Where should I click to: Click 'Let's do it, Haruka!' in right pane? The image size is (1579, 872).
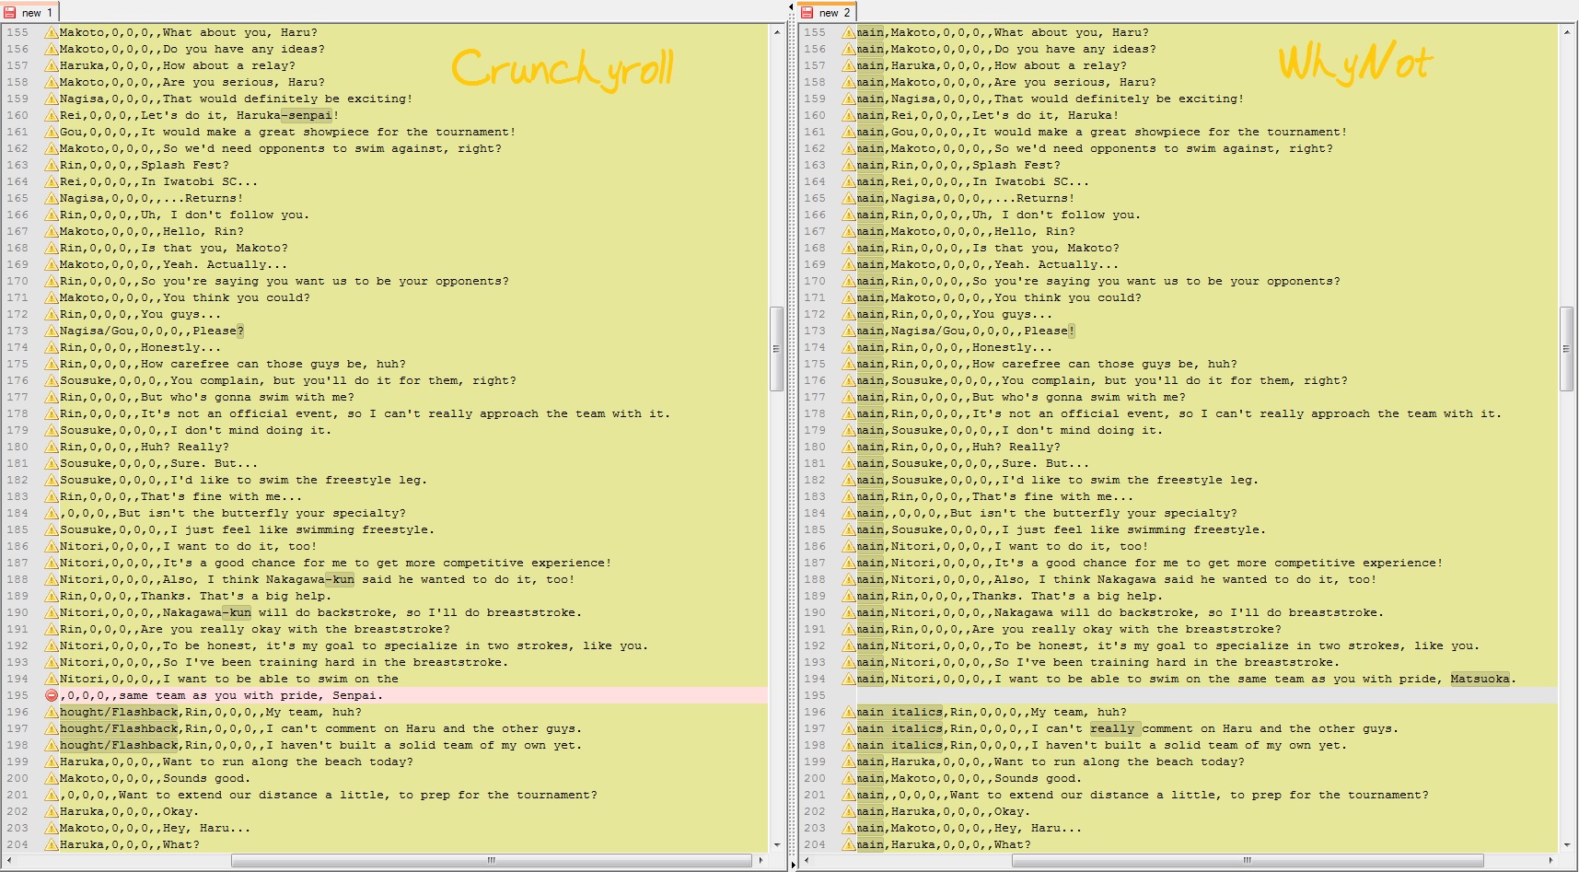pos(1046,115)
